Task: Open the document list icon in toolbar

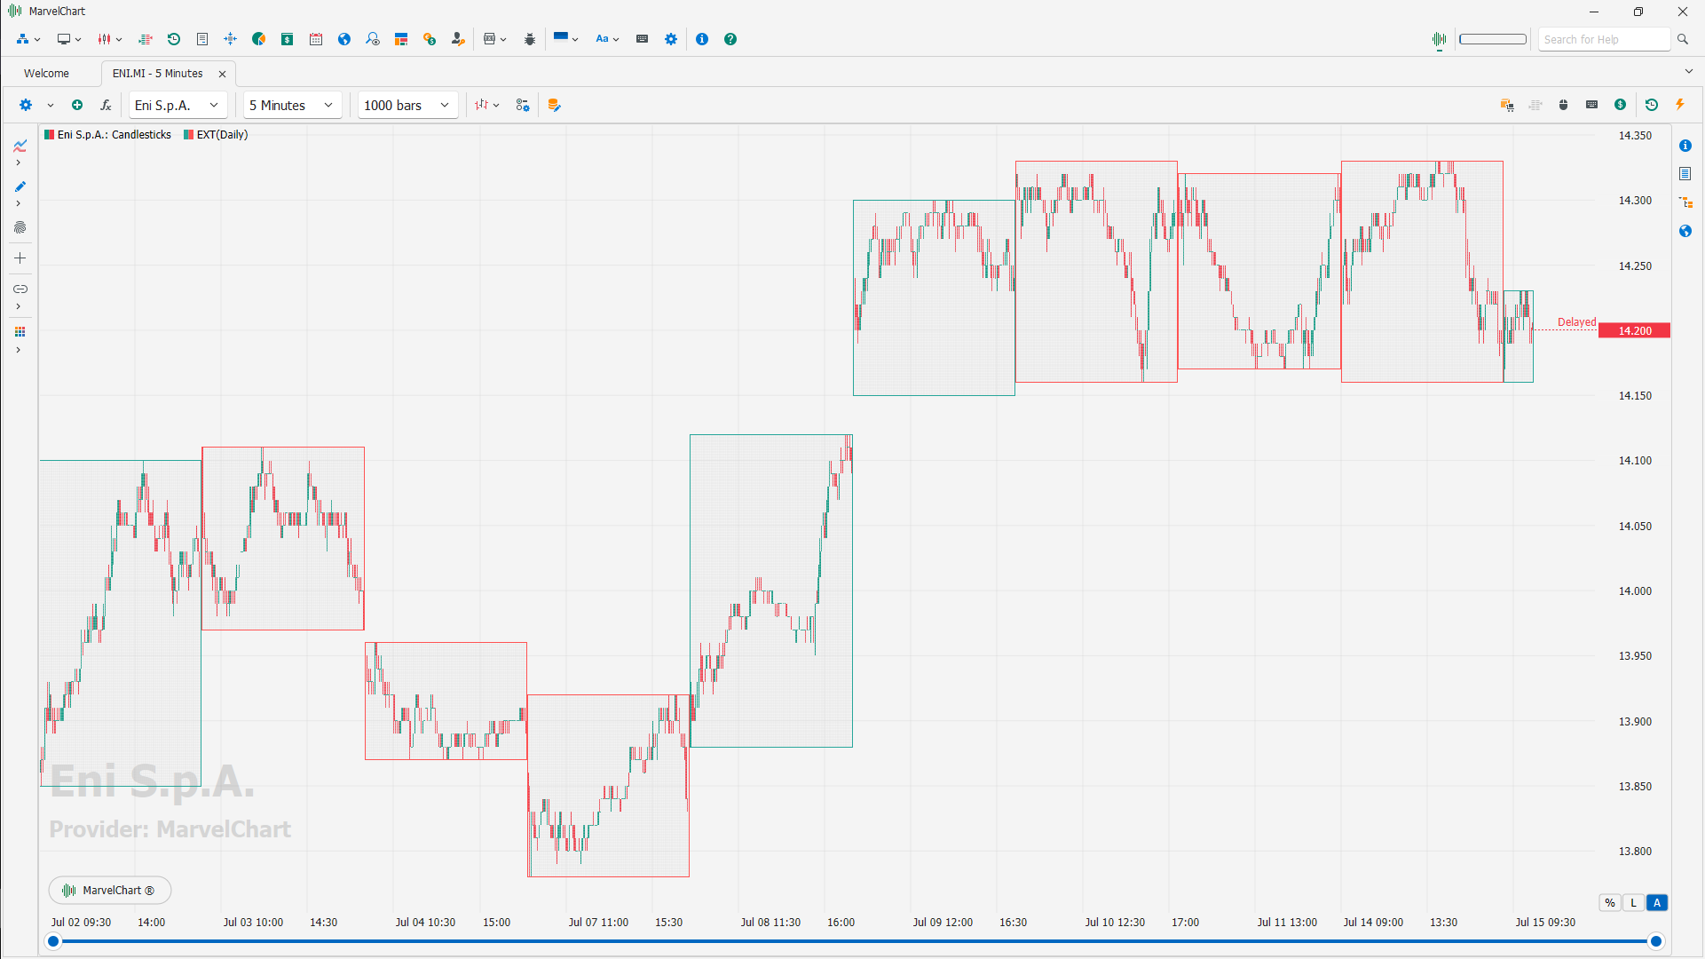Action: point(202,39)
